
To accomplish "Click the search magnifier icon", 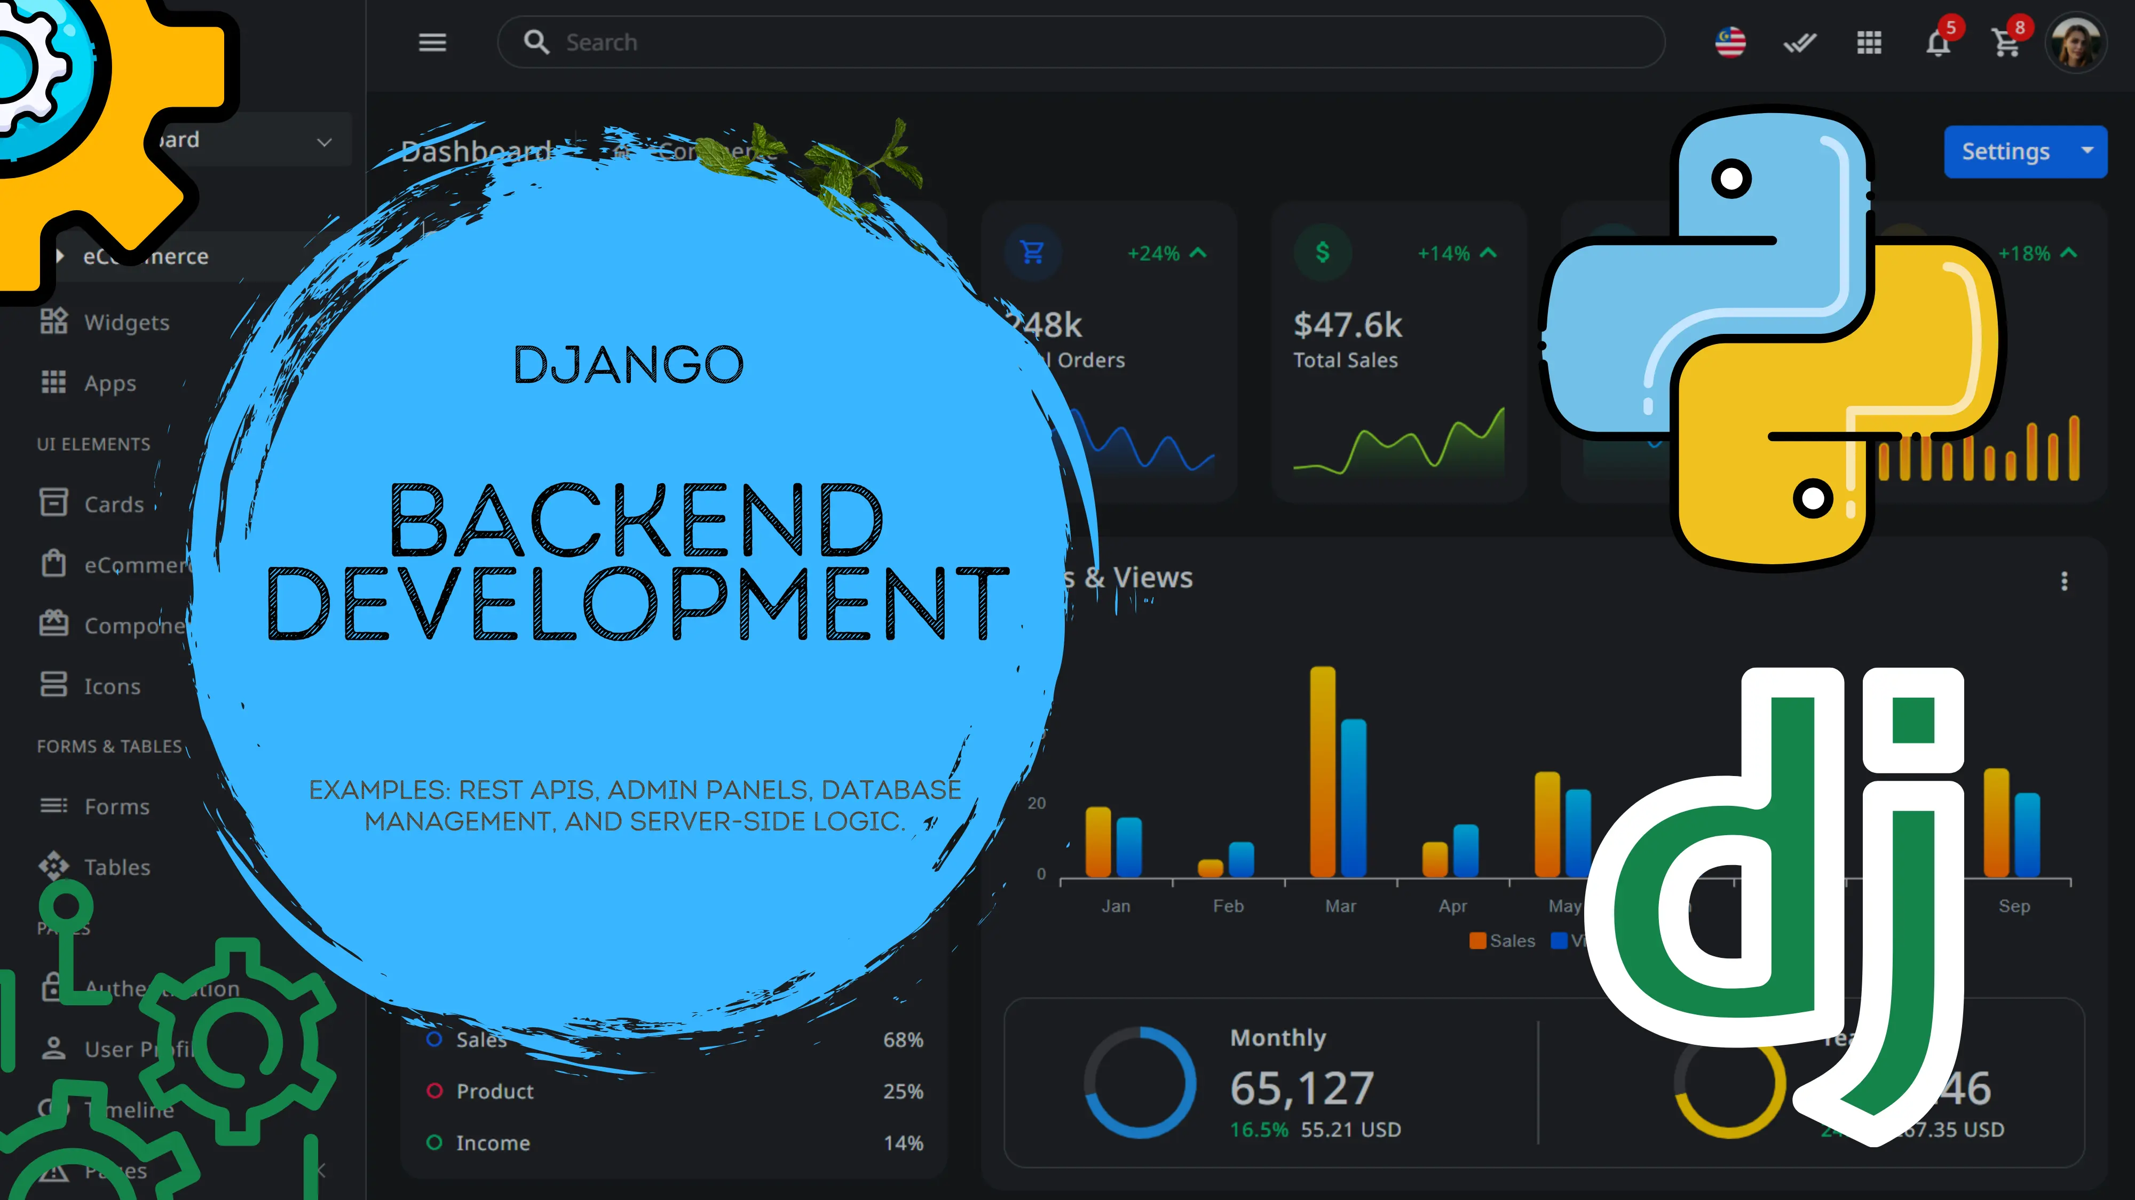I will [537, 42].
